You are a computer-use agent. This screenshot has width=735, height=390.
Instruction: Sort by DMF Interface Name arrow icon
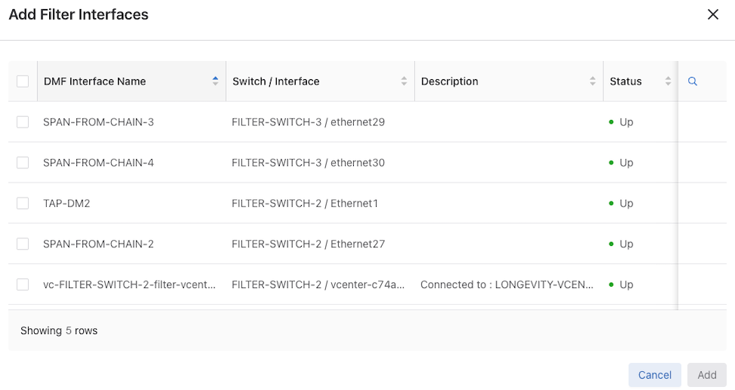click(216, 81)
